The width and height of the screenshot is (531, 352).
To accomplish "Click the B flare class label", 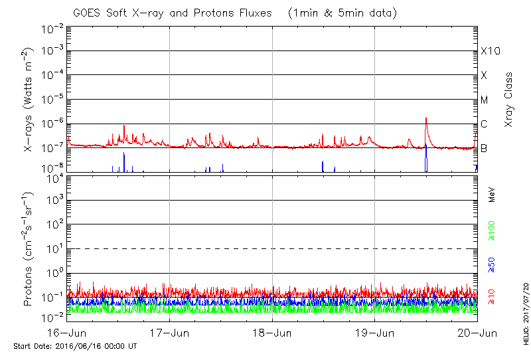I will (484, 148).
